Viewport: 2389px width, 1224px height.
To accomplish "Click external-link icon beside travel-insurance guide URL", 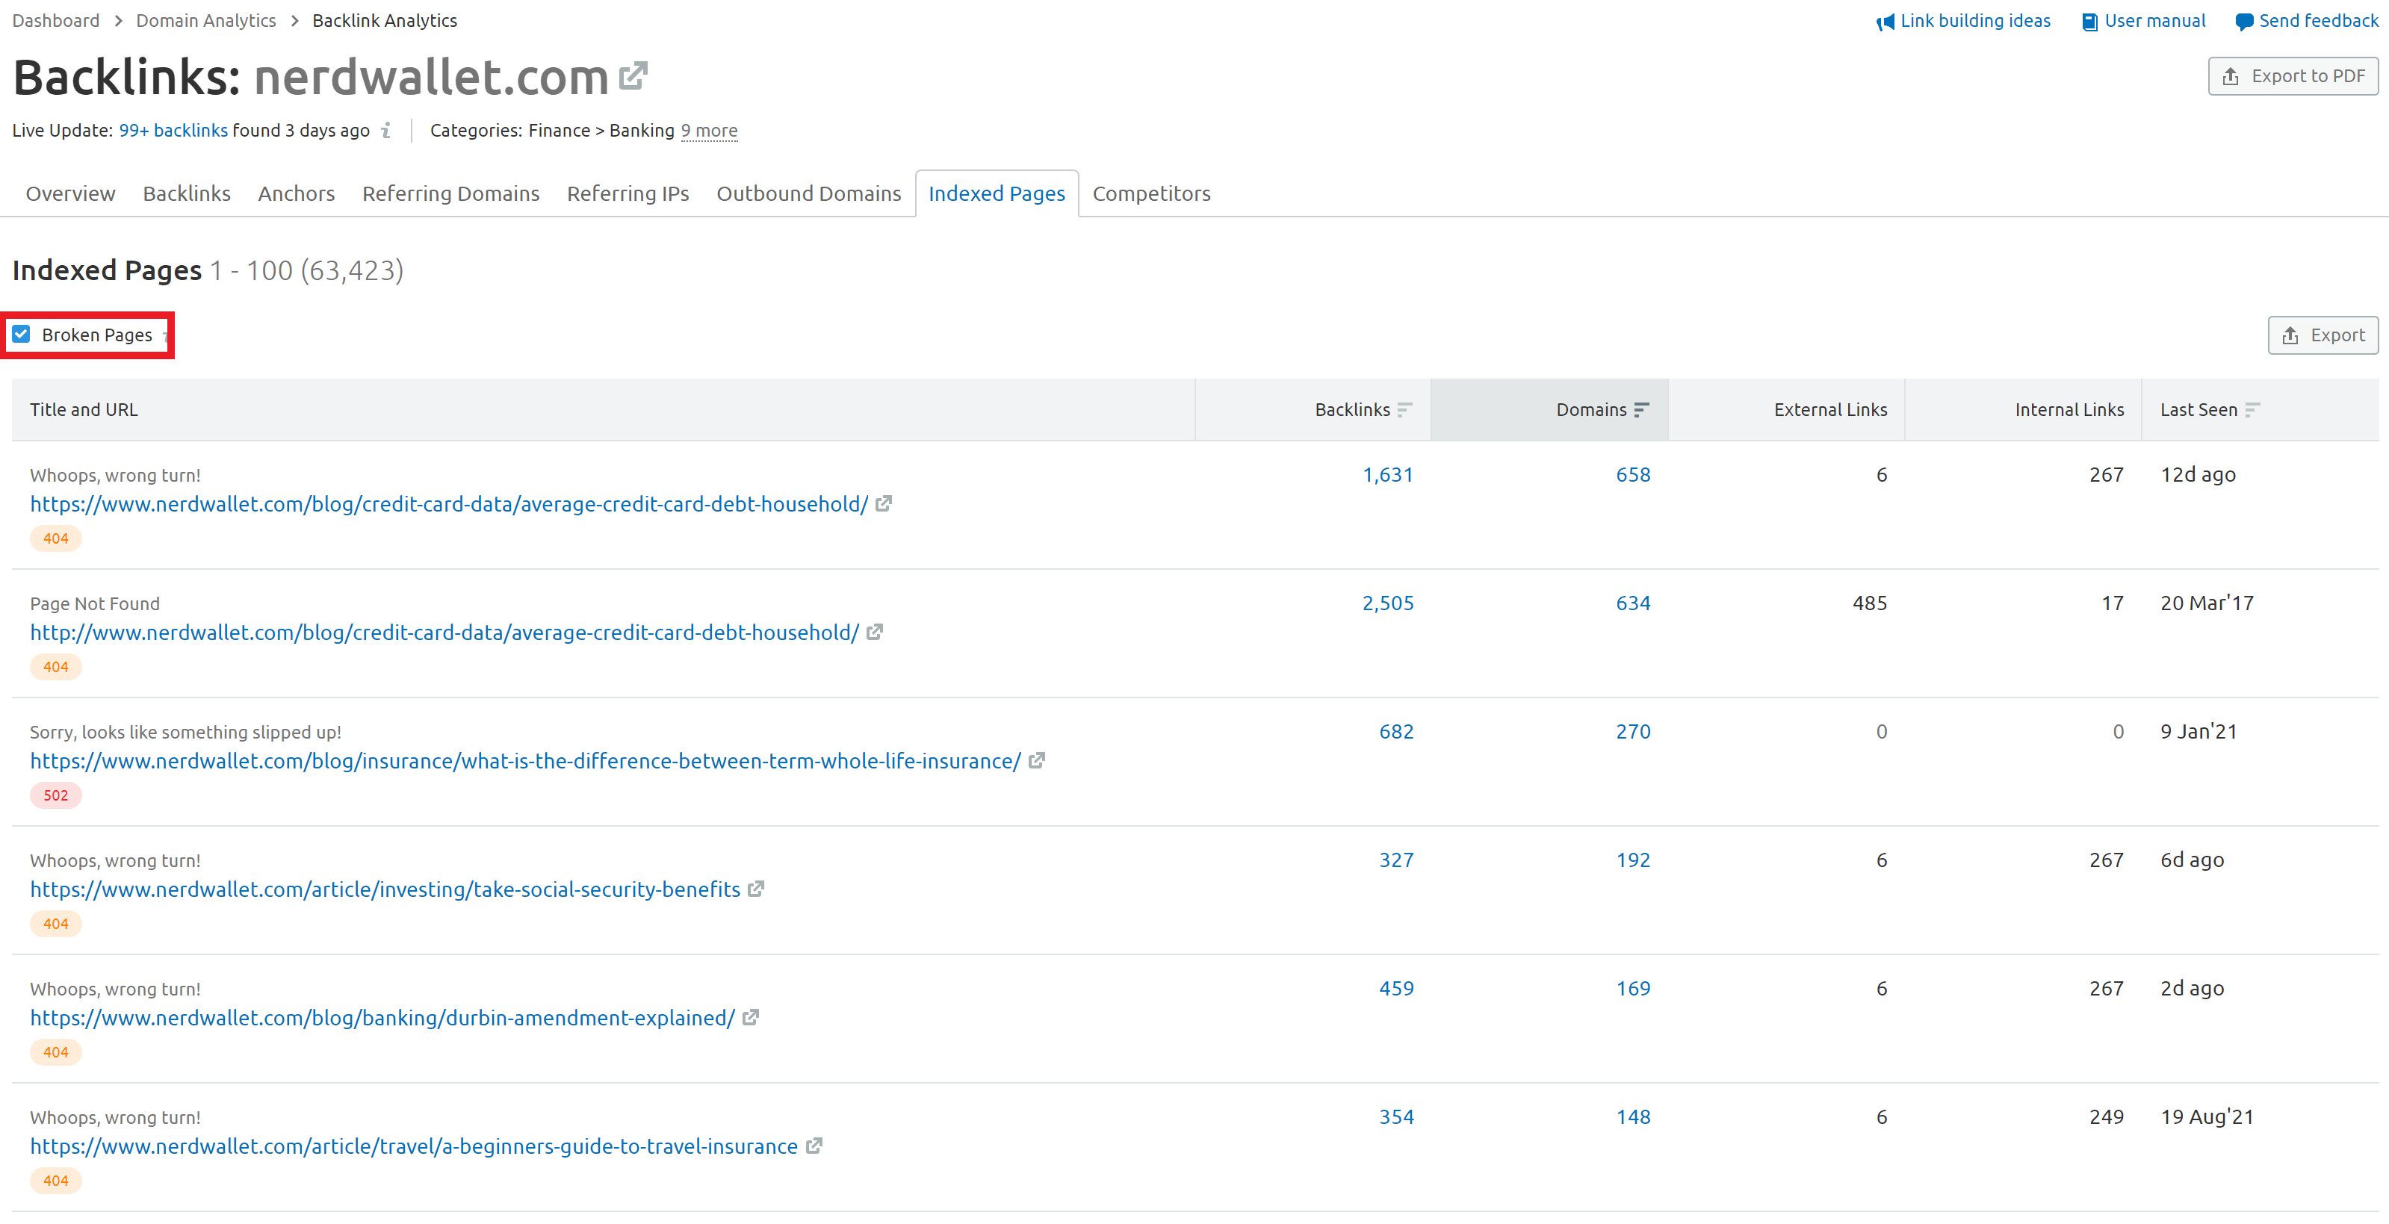I will (814, 1145).
